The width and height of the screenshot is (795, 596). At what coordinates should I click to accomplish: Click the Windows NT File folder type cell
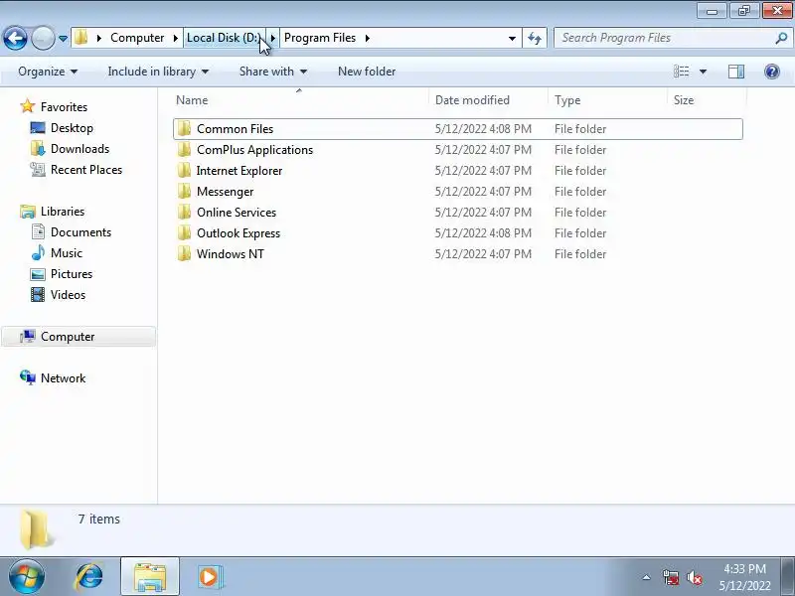(580, 254)
